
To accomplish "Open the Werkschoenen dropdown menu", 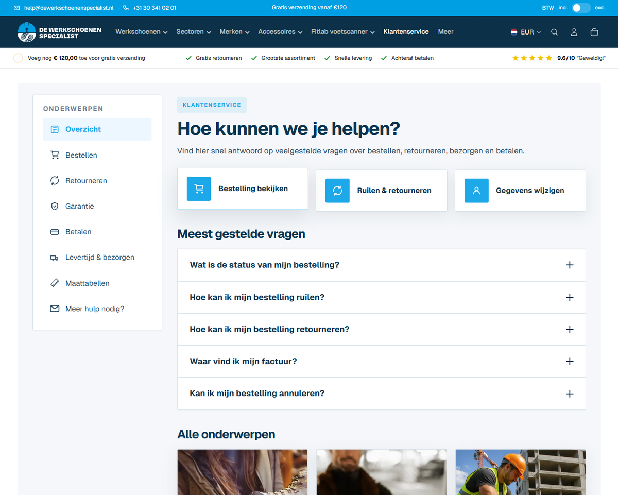I will click(142, 32).
